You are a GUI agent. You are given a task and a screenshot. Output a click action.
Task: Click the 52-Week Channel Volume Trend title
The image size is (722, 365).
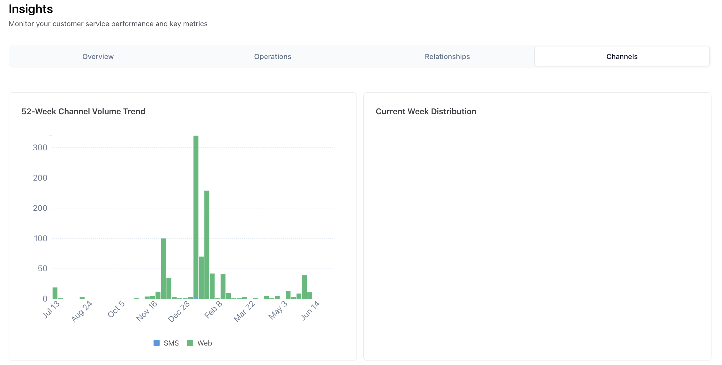point(83,111)
